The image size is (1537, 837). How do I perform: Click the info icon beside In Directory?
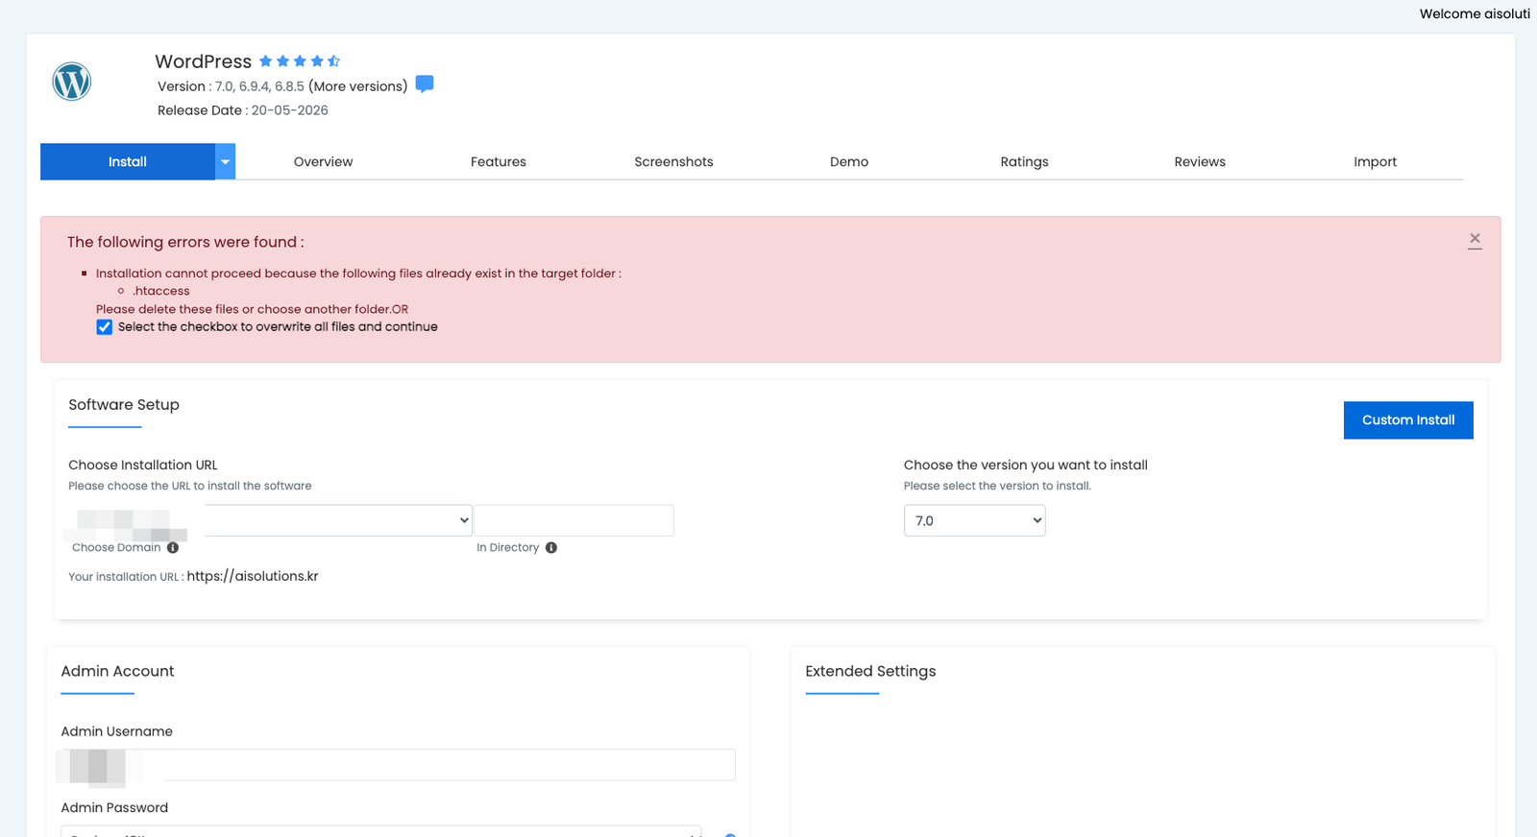tap(551, 548)
